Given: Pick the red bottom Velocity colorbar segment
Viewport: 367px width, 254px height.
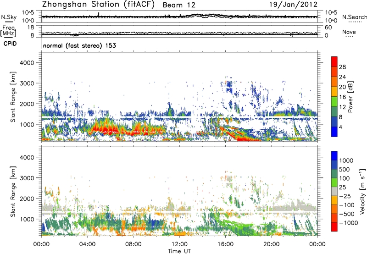Looking at the screenshot, I should click(334, 227).
